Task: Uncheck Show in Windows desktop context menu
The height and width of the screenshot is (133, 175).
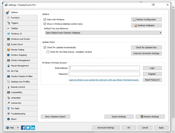Action: tap(45, 24)
